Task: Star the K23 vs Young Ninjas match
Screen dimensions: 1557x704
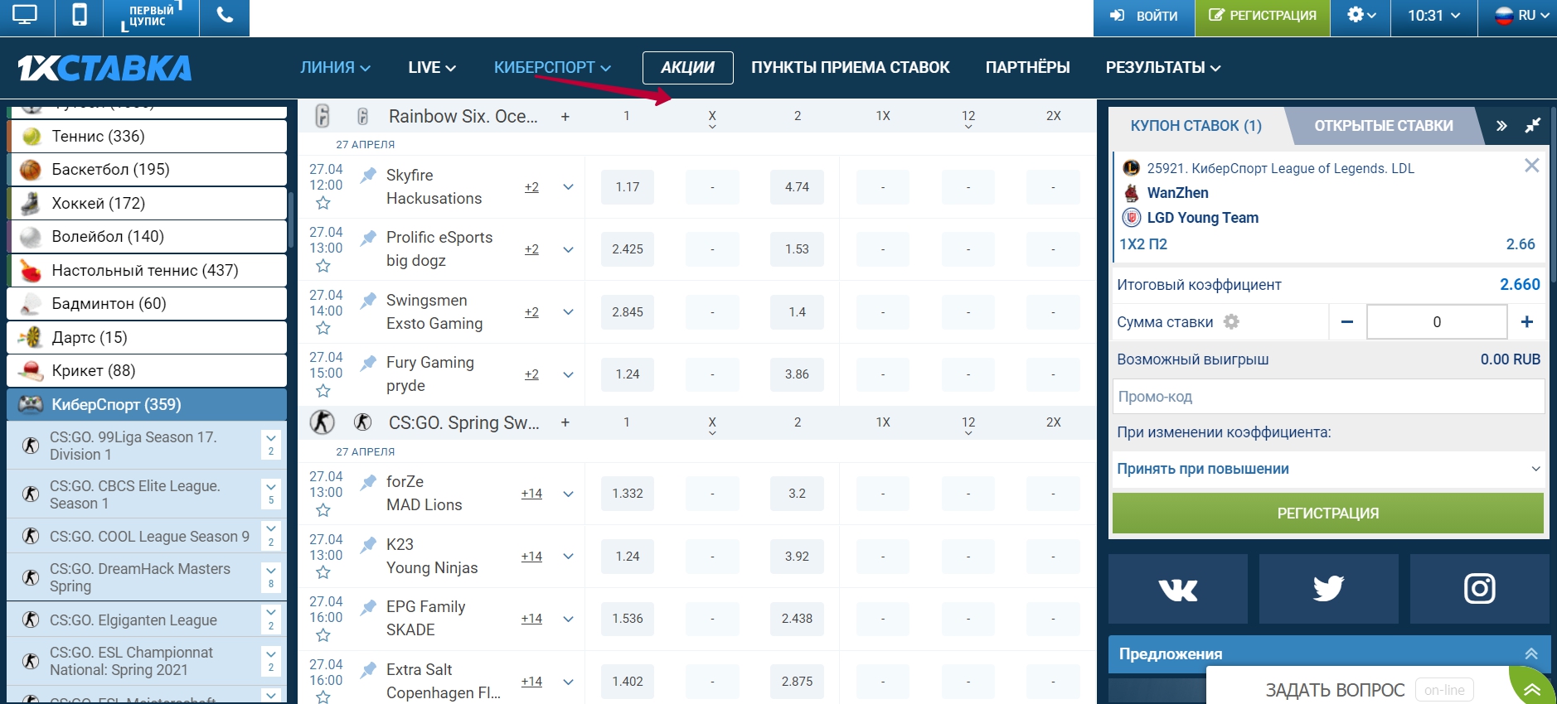Action: click(323, 572)
